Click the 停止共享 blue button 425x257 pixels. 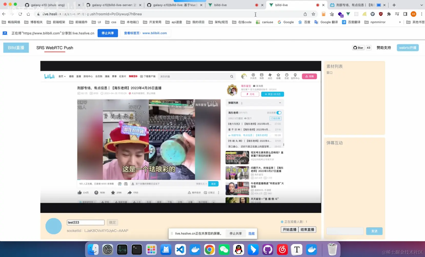[108, 33]
